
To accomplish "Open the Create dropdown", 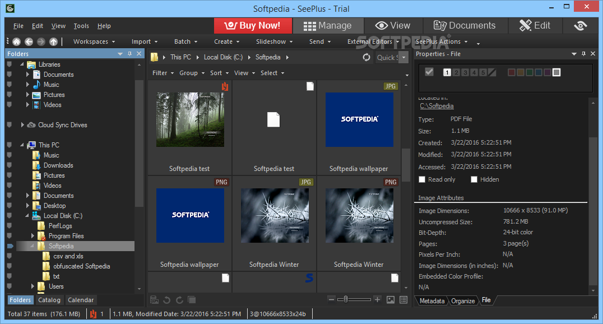I will 227,41.
